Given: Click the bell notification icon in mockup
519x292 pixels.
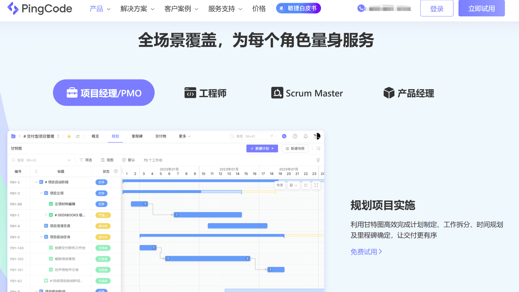Looking at the screenshot, I should click(305, 136).
